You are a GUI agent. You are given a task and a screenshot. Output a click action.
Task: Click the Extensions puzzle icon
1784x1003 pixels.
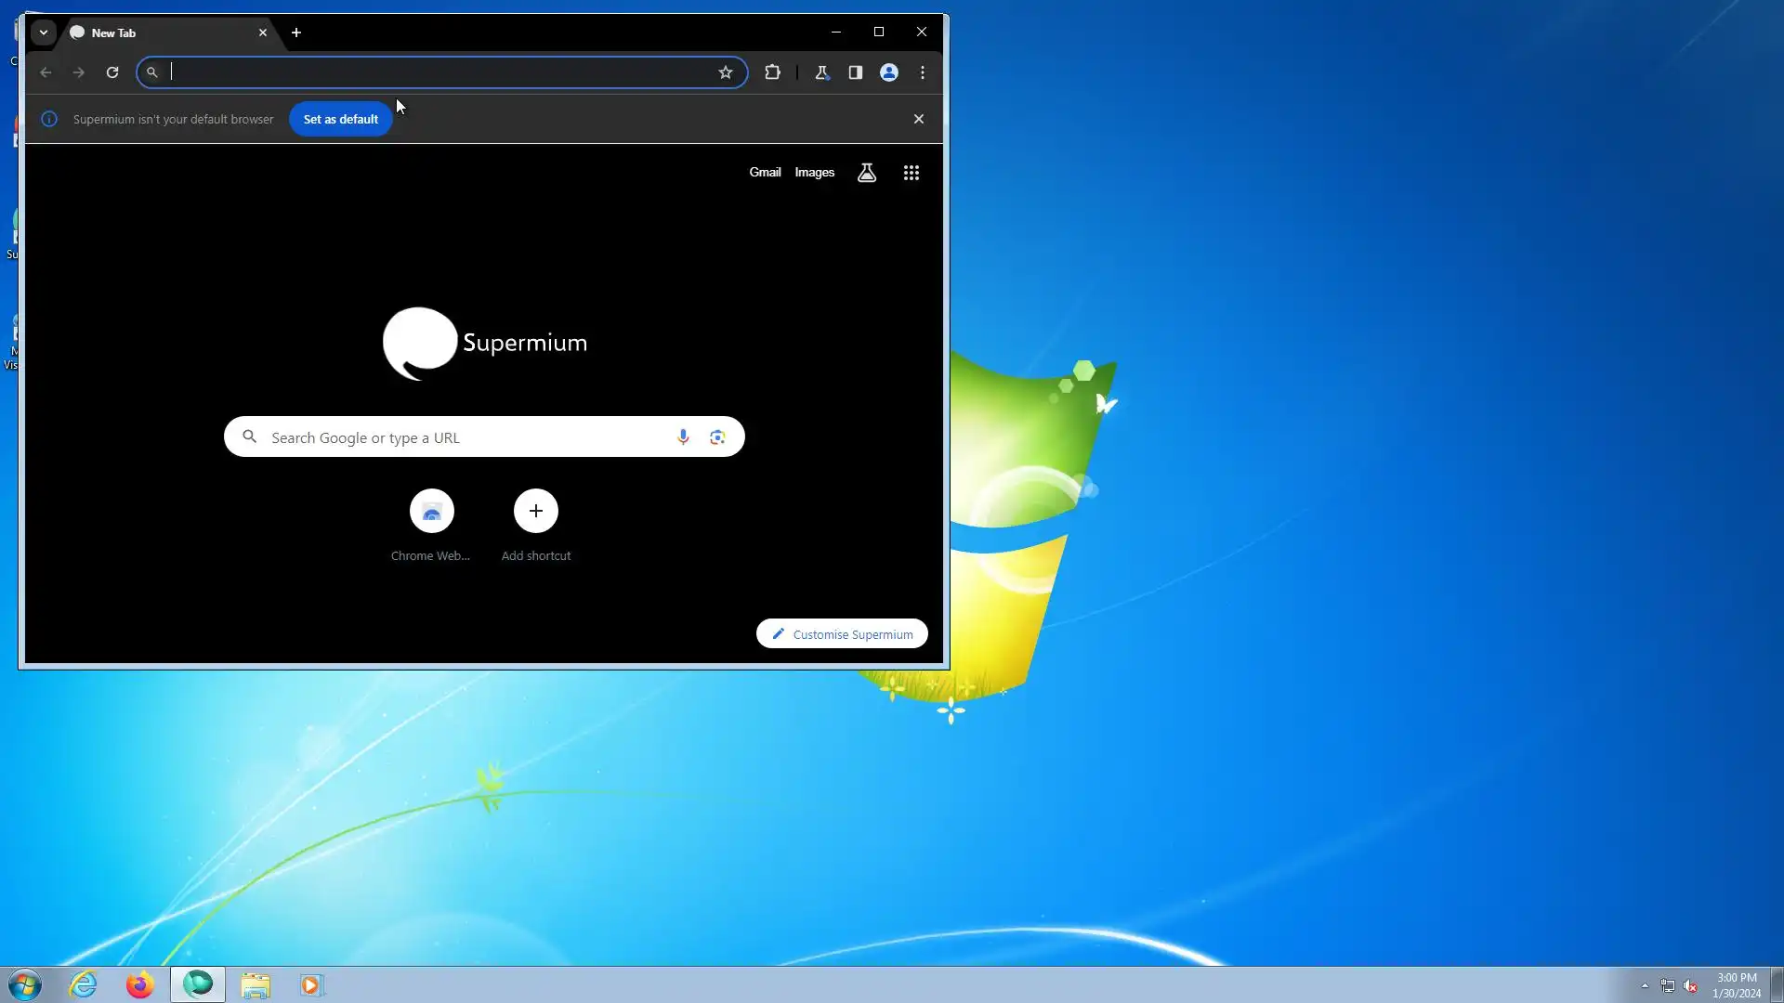click(772, 72)
